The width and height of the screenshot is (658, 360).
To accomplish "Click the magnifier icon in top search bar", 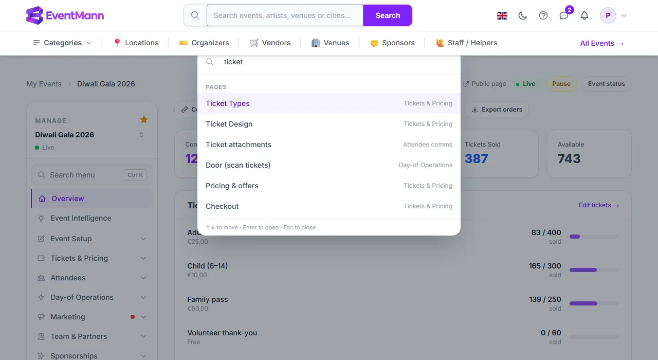I will pos(195,15).
